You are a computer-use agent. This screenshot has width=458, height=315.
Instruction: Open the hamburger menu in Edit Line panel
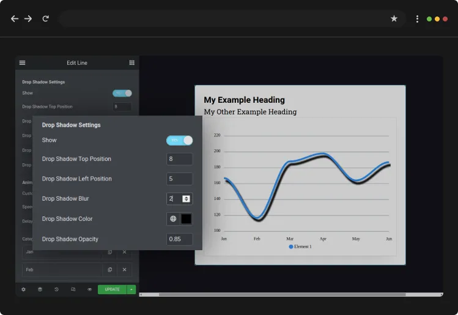click(22, 63)
